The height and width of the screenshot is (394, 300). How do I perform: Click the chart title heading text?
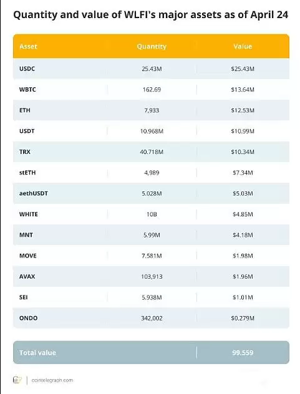coord(151,15)
